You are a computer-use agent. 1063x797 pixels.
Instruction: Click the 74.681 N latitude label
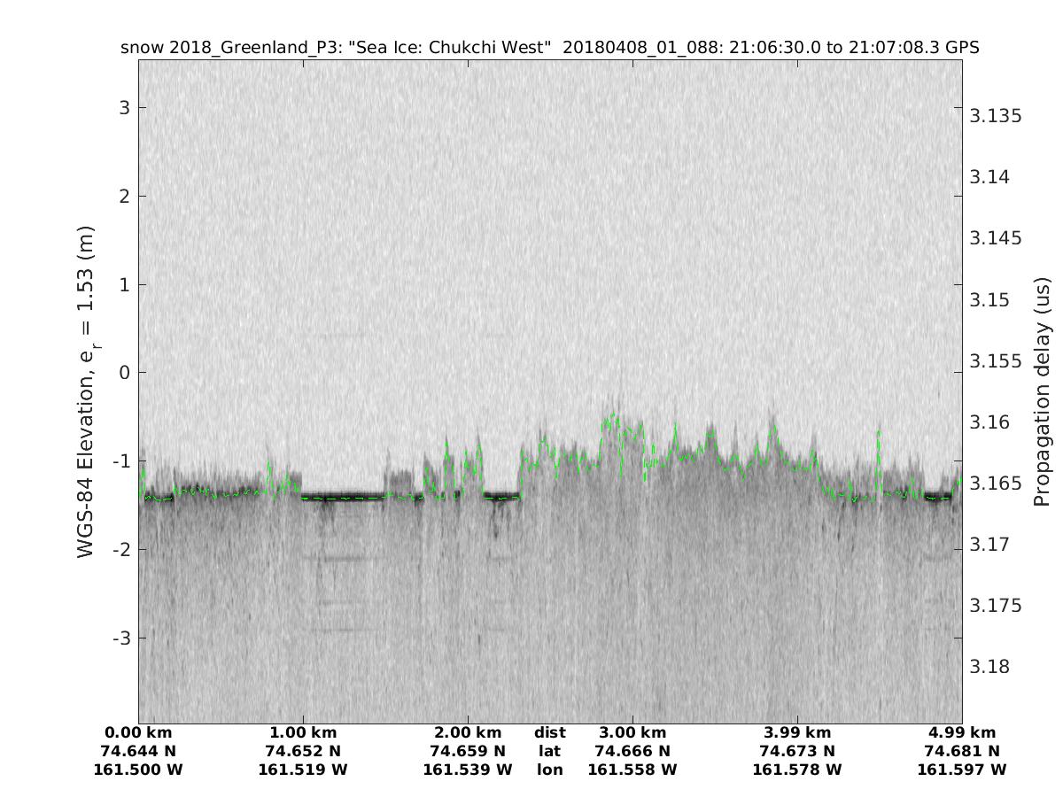pos(962,751)
